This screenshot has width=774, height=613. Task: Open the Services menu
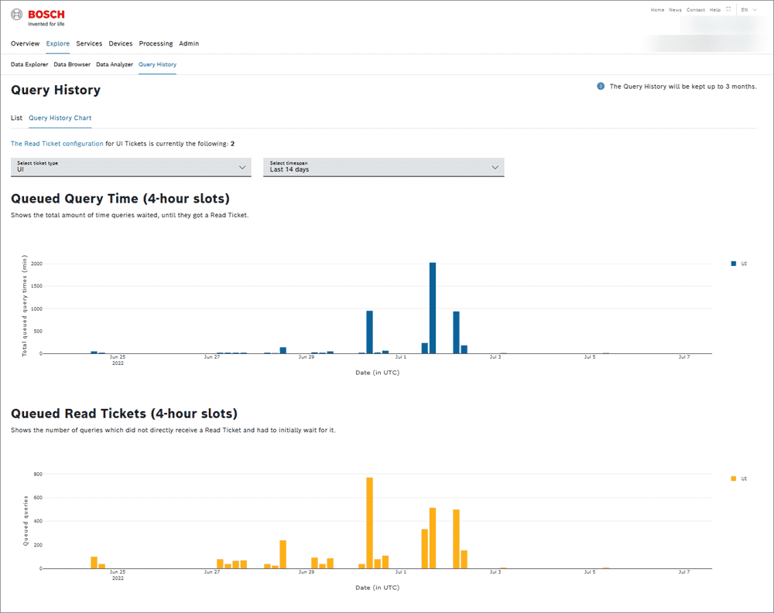click(89, 44)
